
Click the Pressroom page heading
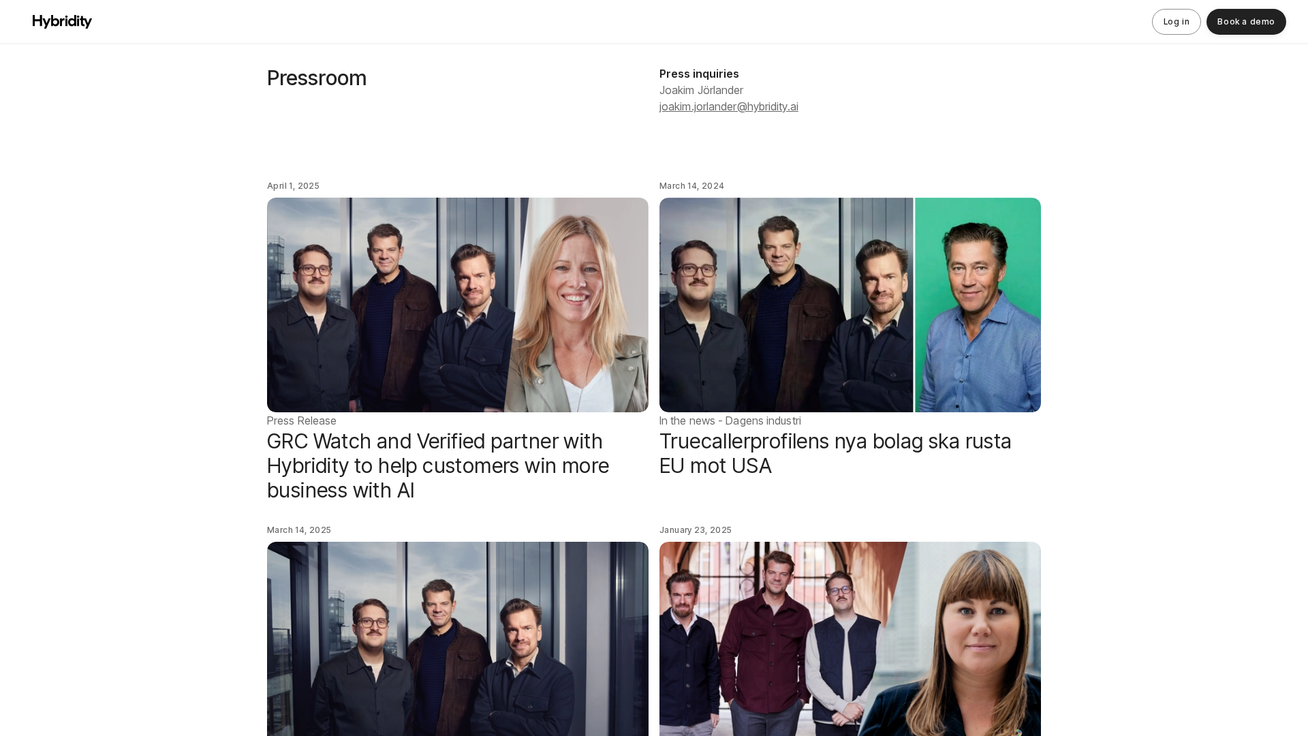tap(317, 78)
